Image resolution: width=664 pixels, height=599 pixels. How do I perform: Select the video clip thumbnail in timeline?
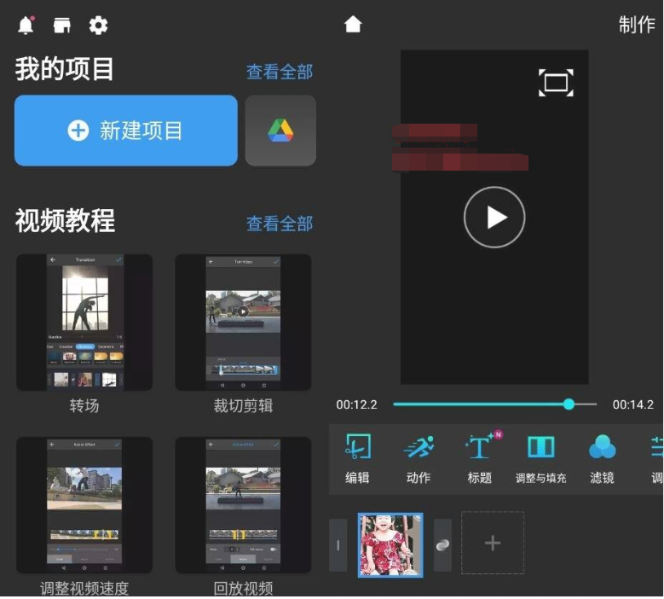pyautogui.click(x=390, y=544)
